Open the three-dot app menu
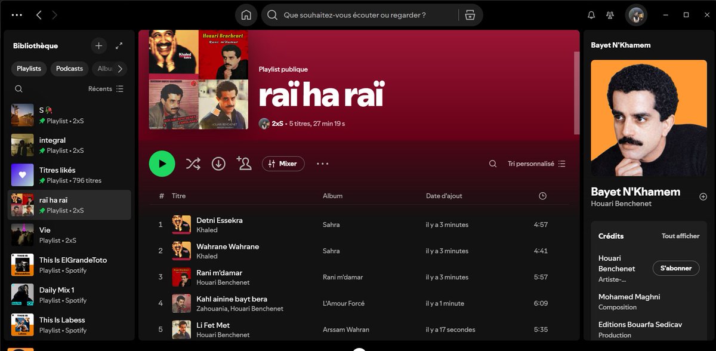Screen dimensions: 716x351 click(17, 15)
